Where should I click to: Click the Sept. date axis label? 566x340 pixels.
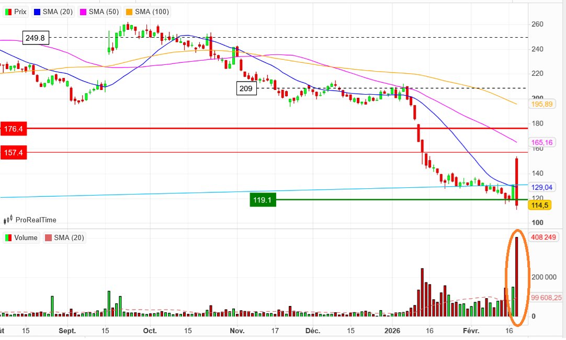(67, 331)
